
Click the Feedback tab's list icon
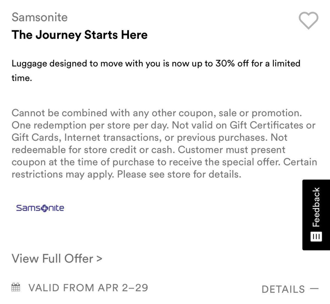click(x=316, y=236)
